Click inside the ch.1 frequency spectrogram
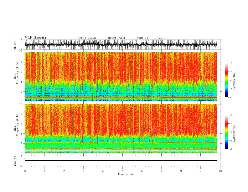This screenshot has width=248, height=192. tap(121, 77)
